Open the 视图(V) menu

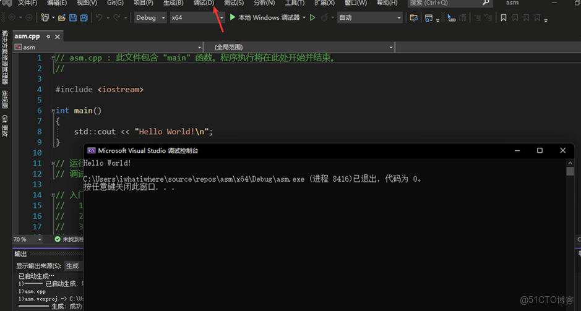click(x=87, y=2)
